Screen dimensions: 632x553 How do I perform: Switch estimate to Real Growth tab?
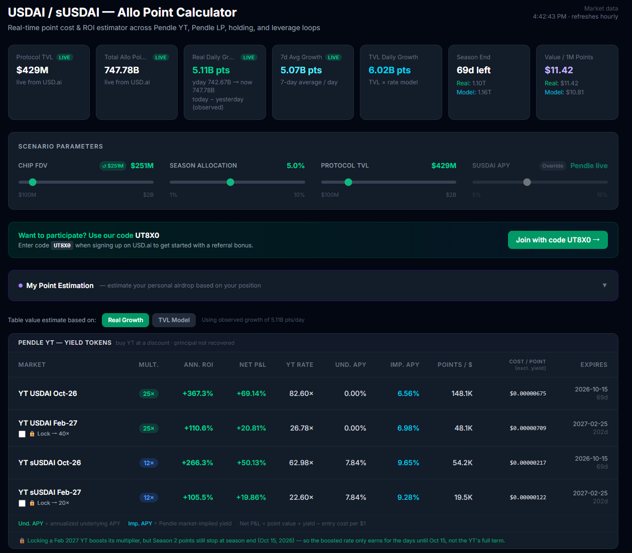[125, 320]
